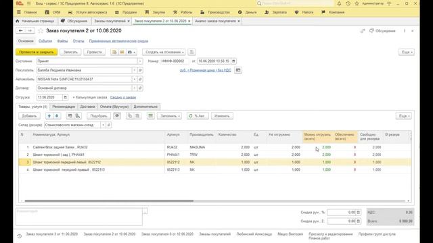The image size is (433, 243).
Task: Click the Добавить row button
Action: 29,116
